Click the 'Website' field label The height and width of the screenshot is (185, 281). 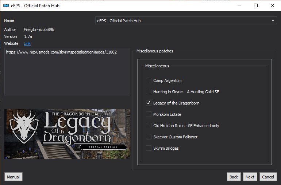[x=11, y=43]
